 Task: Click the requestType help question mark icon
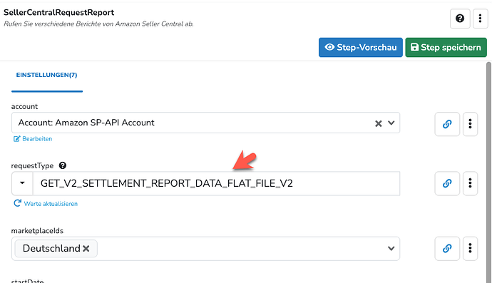point(63,165)
